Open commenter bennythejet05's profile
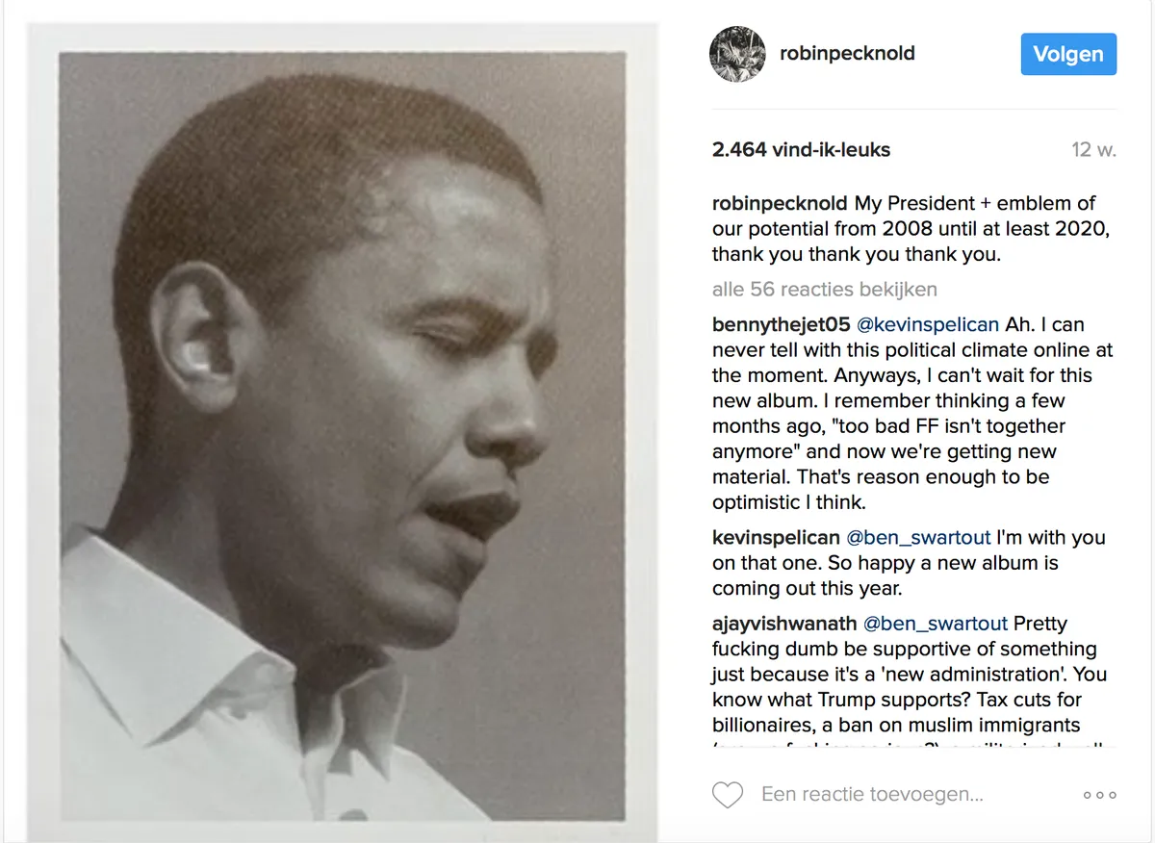1155x843 pixels. [x=781, y=324]
